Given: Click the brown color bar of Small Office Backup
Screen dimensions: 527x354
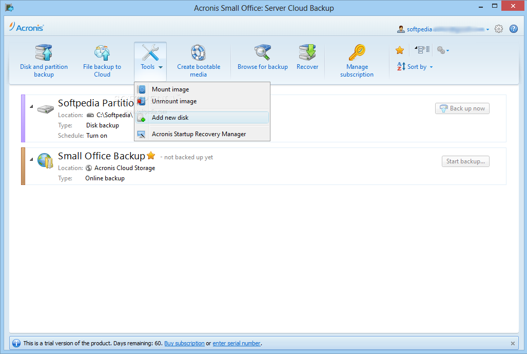Looking at the screenshot, I should click(x=23, y=166).
